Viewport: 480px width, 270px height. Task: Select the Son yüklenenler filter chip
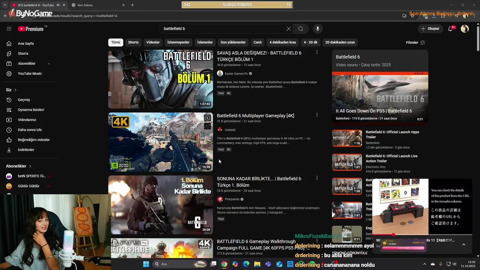coord(233,42)
